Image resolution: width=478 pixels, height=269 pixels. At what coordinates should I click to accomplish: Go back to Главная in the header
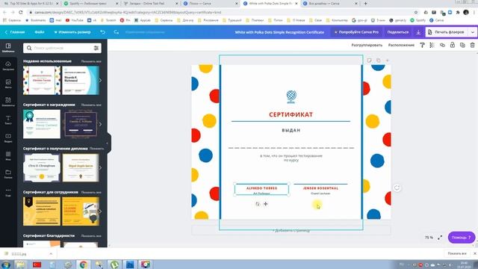click(15, 32)
